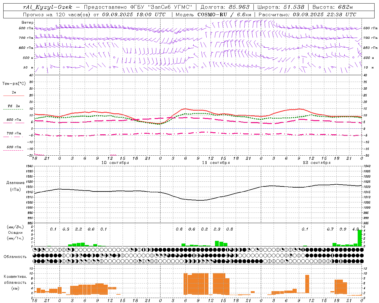379x303 pixels.
Task: Click the Прогноз на 120 часа(ов) text
Action: pyautogui.click(x=57, y=14)
